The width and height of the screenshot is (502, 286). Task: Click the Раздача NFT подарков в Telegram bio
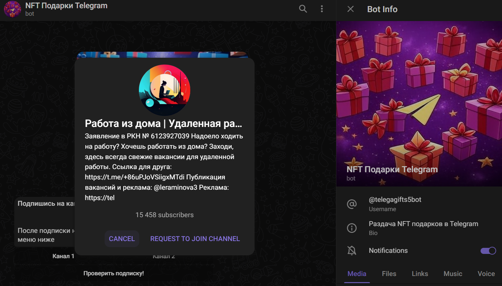[x=423, y=224]
